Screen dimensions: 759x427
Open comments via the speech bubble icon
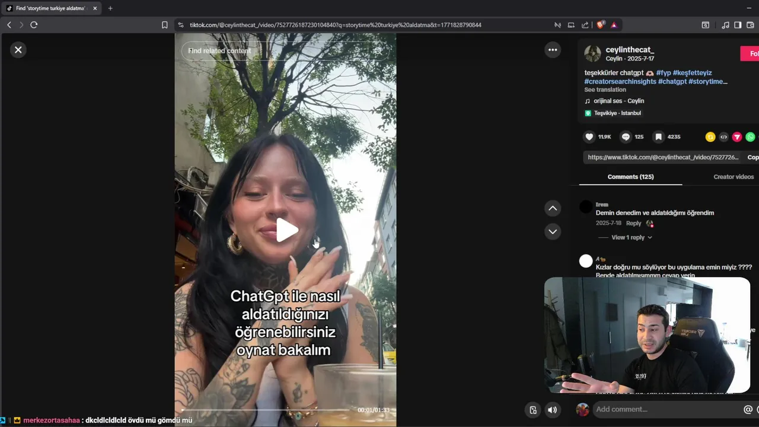(x=626, y=136)
